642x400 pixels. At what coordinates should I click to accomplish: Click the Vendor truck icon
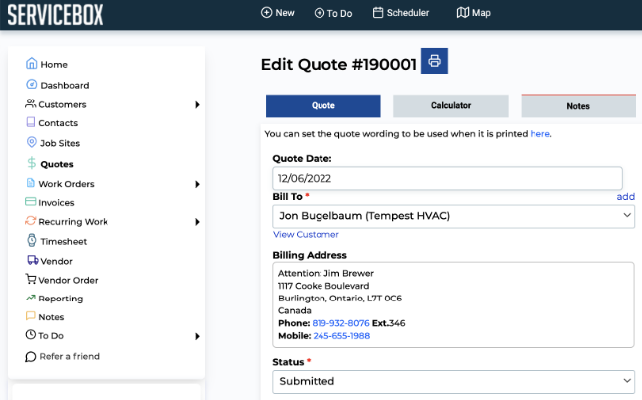point(33,260)
